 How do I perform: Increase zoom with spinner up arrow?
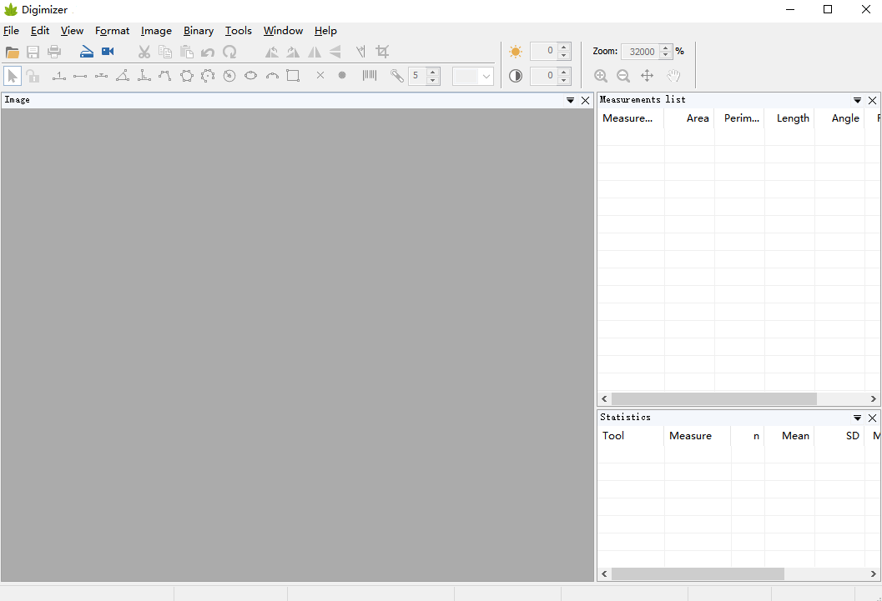pos(665,48)
